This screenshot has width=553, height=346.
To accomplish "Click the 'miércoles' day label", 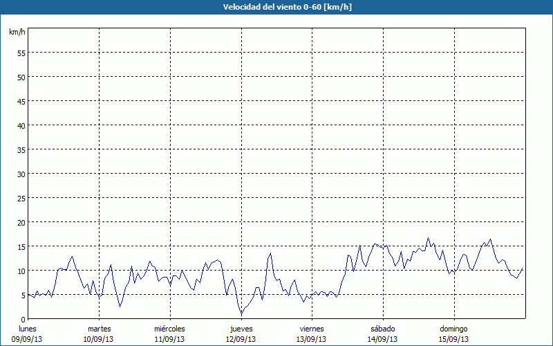I will coord(169,329).
